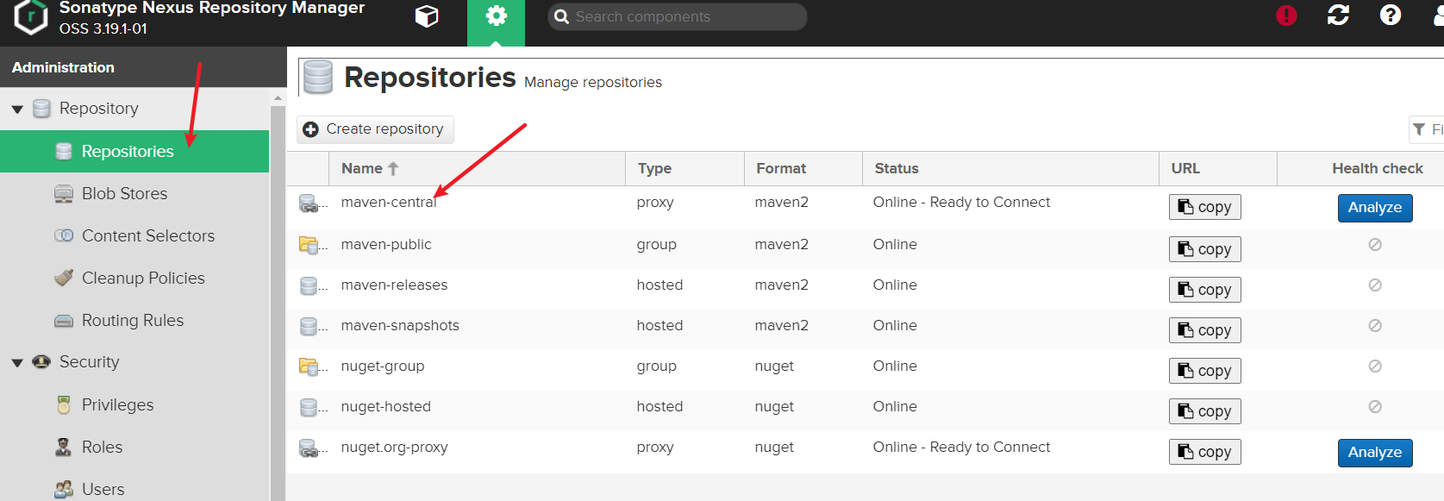Click the red system alert icon
Image resolution: width=1444 pixels, height=501 pixels.
(x=1286, y=16)
